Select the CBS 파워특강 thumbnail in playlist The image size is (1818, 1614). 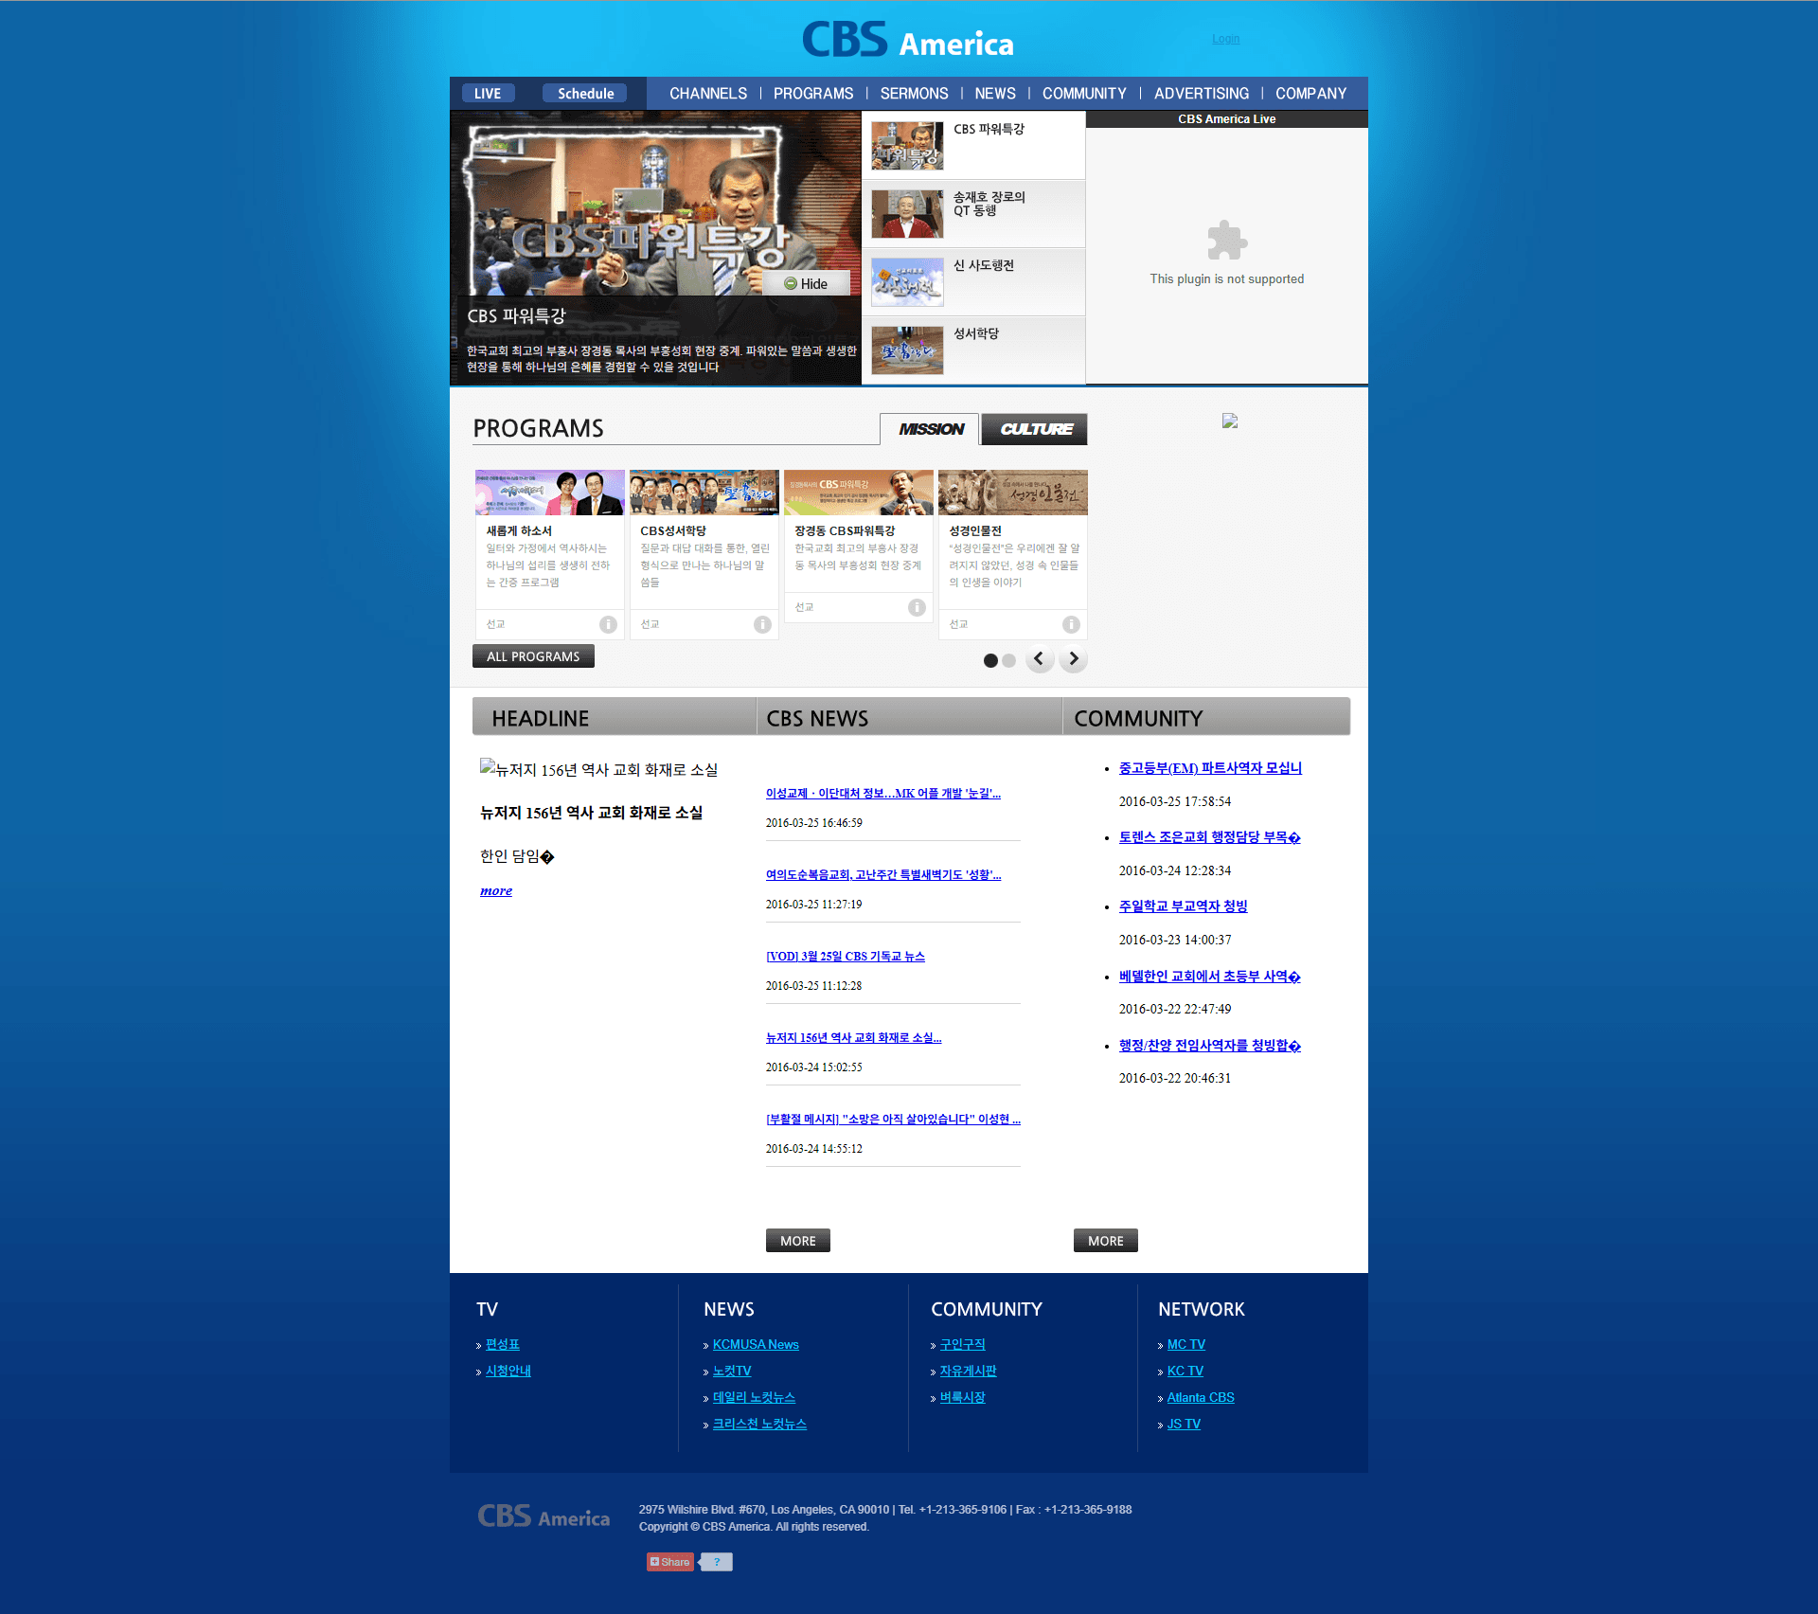907,145
